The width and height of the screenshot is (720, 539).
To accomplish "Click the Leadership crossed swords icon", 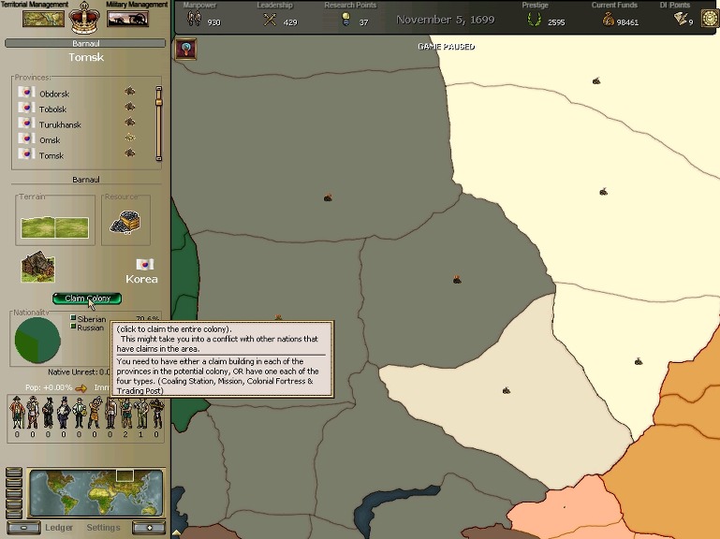I will click(270, 20).
